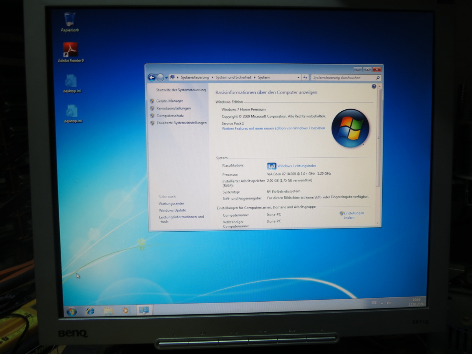Open the Papierkorb desktop icon
This screenshot has width=472, height=354.
[70, 22]
